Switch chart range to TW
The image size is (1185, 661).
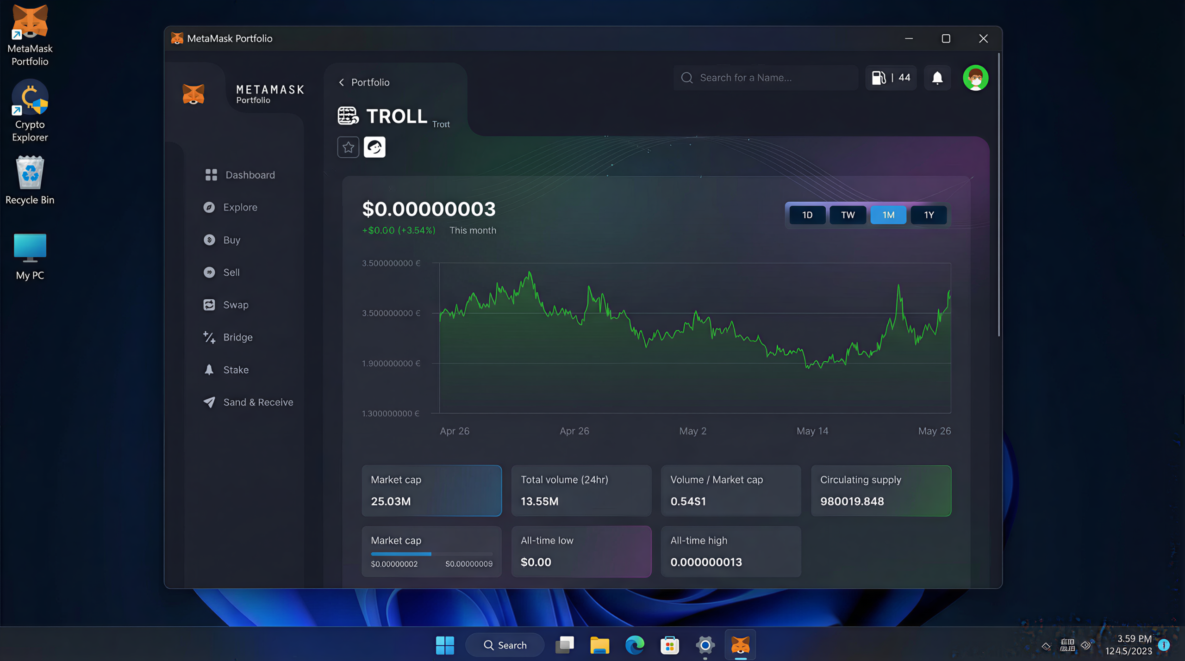[847, 215]
